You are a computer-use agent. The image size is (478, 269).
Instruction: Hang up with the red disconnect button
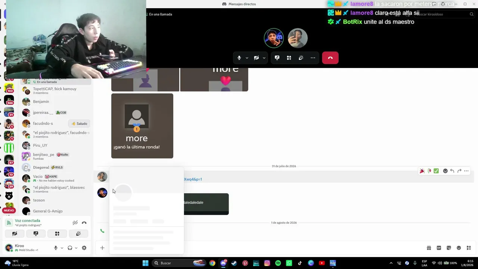pyautogui.click(x=330, y=58)
